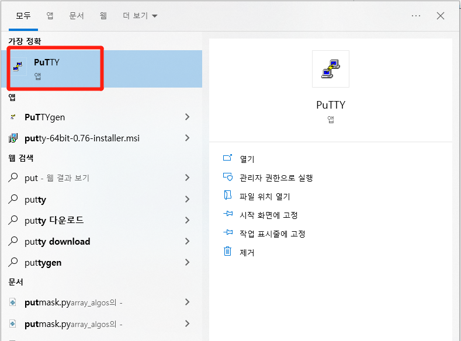Expand the PuTTYgen result chevron
This screenshot has height=341, width=461.
click(188, 117)
